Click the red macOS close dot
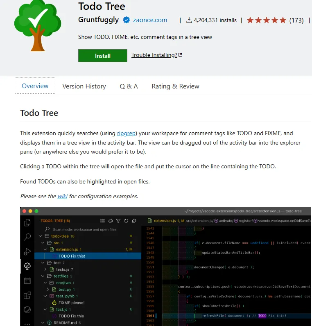The height and width of the screenshot is (326, 312). [x=24, y=211]
